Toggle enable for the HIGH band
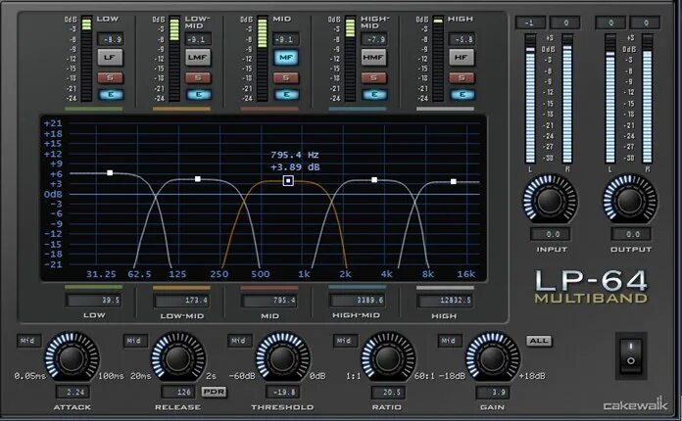 463,94
